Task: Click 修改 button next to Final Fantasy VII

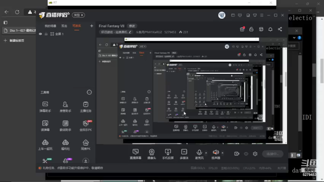Action: click(x=132, y=26)
